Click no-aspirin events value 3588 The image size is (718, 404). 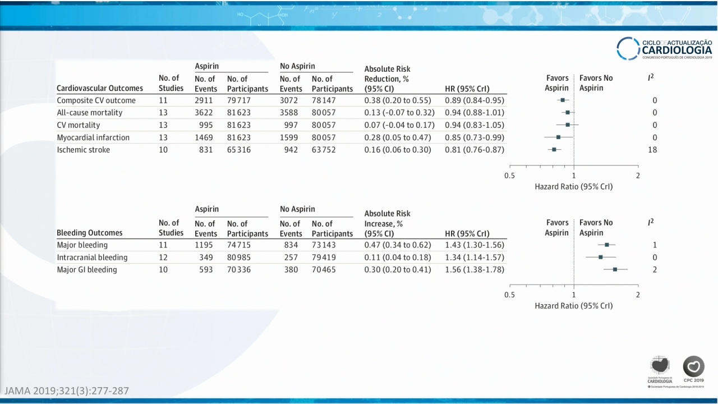coord(289,113)
